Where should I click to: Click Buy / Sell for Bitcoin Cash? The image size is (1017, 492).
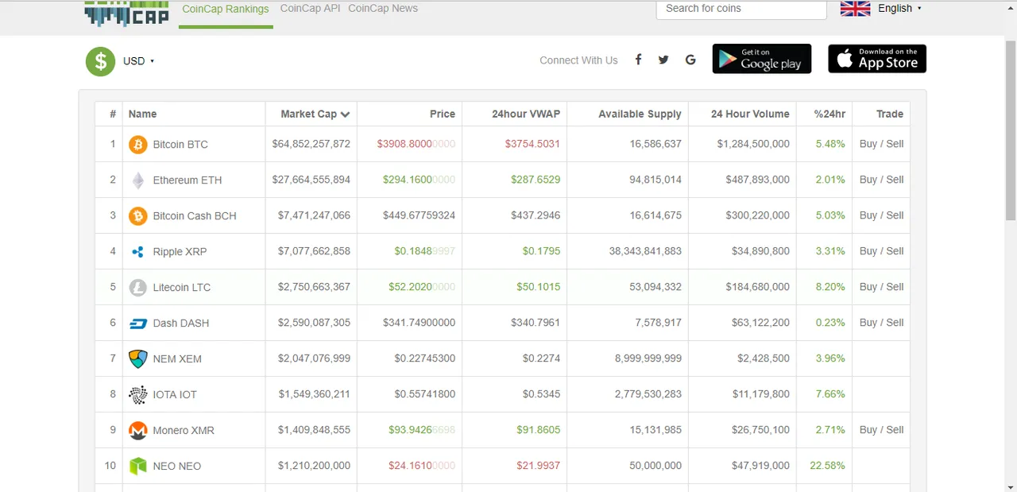[x=881, y=215]
